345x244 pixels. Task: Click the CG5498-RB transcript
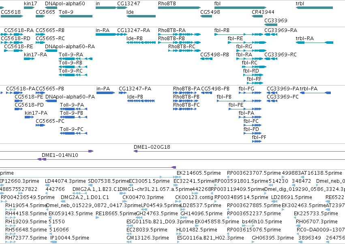pyautogui.click(x=206, y=59)
